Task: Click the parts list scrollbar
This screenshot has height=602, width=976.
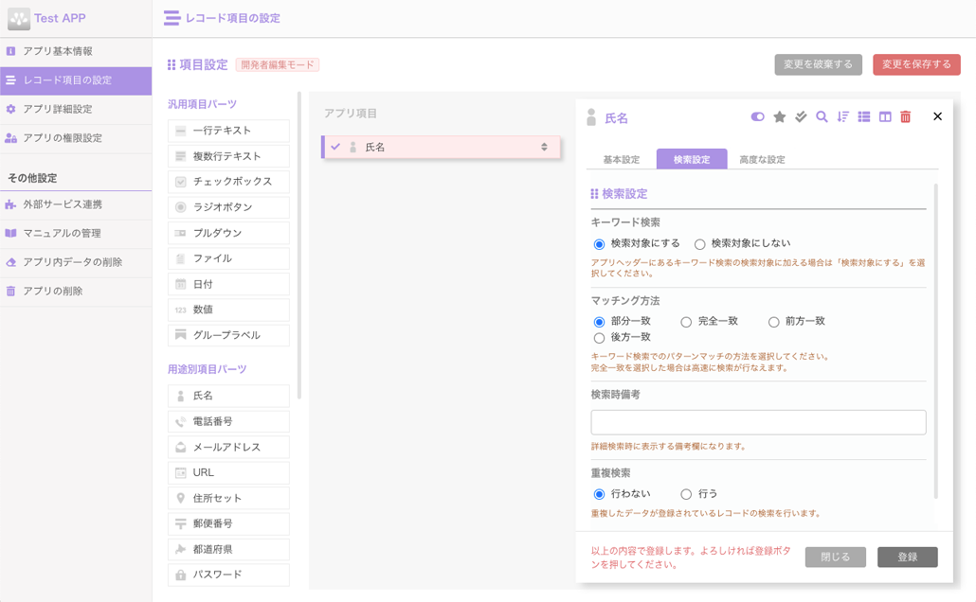Action: point(299,246)
